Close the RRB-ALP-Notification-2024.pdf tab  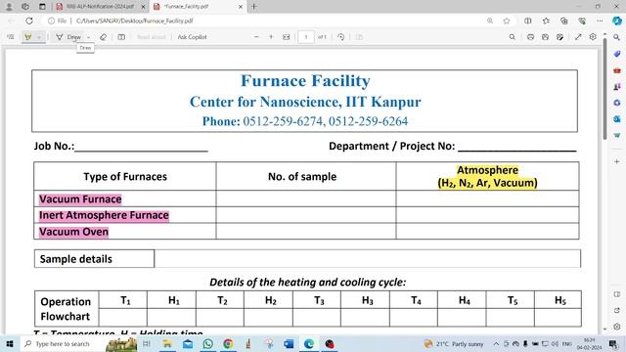143,7
